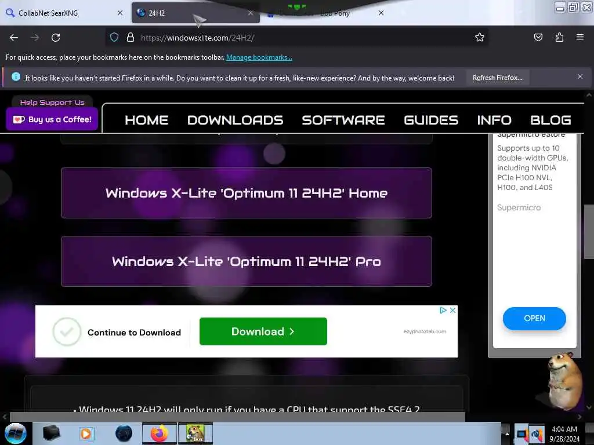Dismiss the Refresh Firefox notification bar

[x=580, y=77]
